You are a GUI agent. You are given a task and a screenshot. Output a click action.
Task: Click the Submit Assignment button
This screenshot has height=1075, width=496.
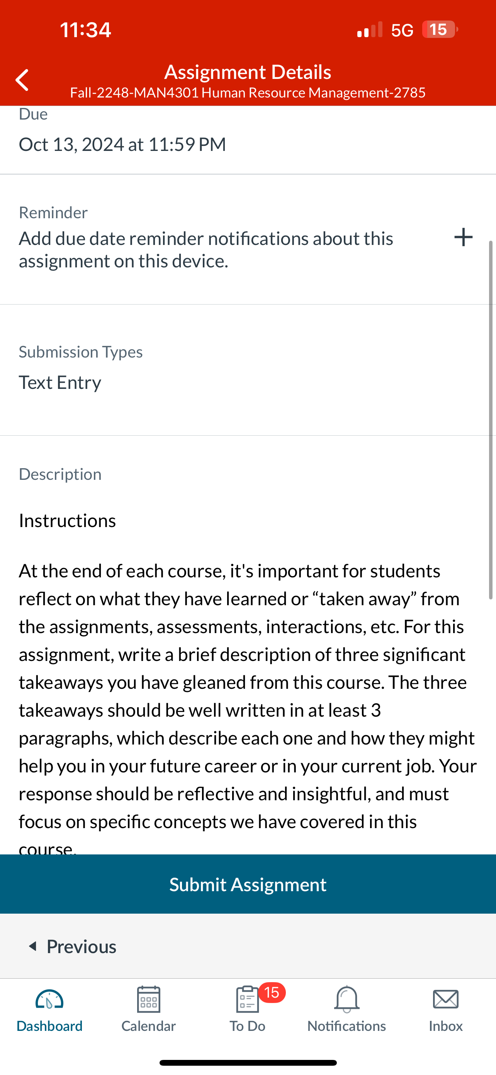(x=248, y=884)
